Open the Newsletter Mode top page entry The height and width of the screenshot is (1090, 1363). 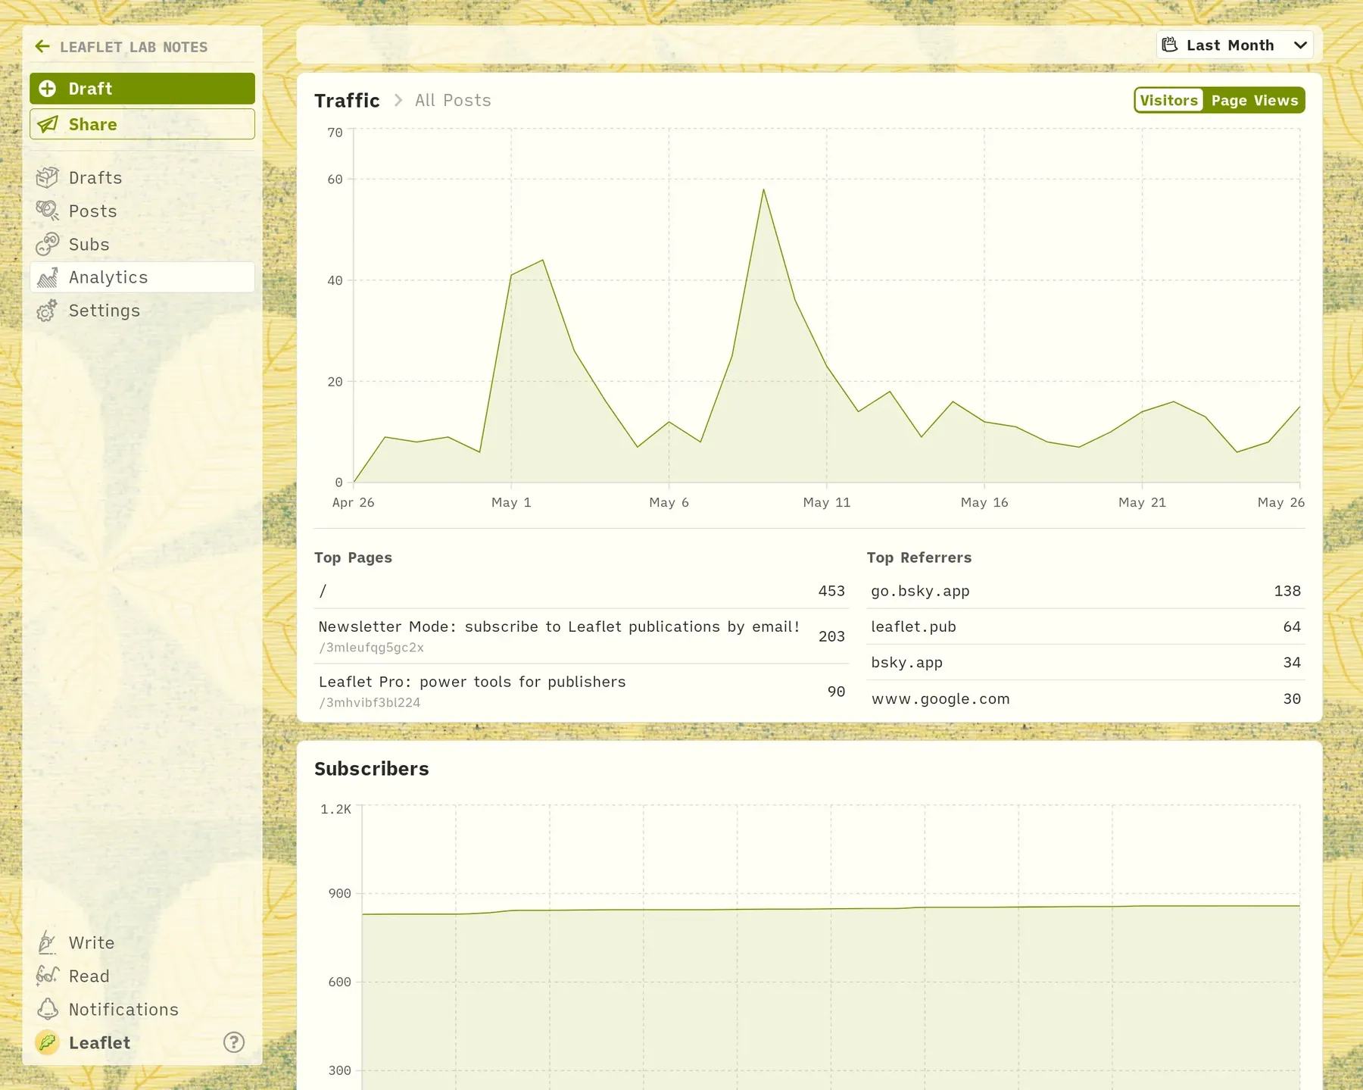pos(582,636)
